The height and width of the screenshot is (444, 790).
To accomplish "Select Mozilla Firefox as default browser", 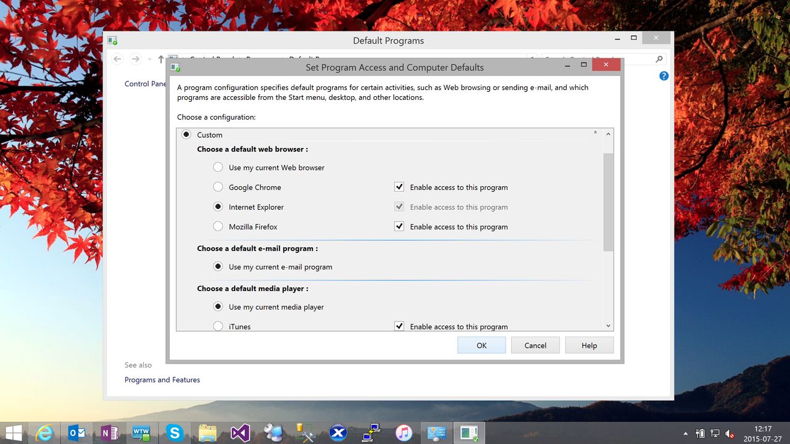I will [x=218, y=226].
